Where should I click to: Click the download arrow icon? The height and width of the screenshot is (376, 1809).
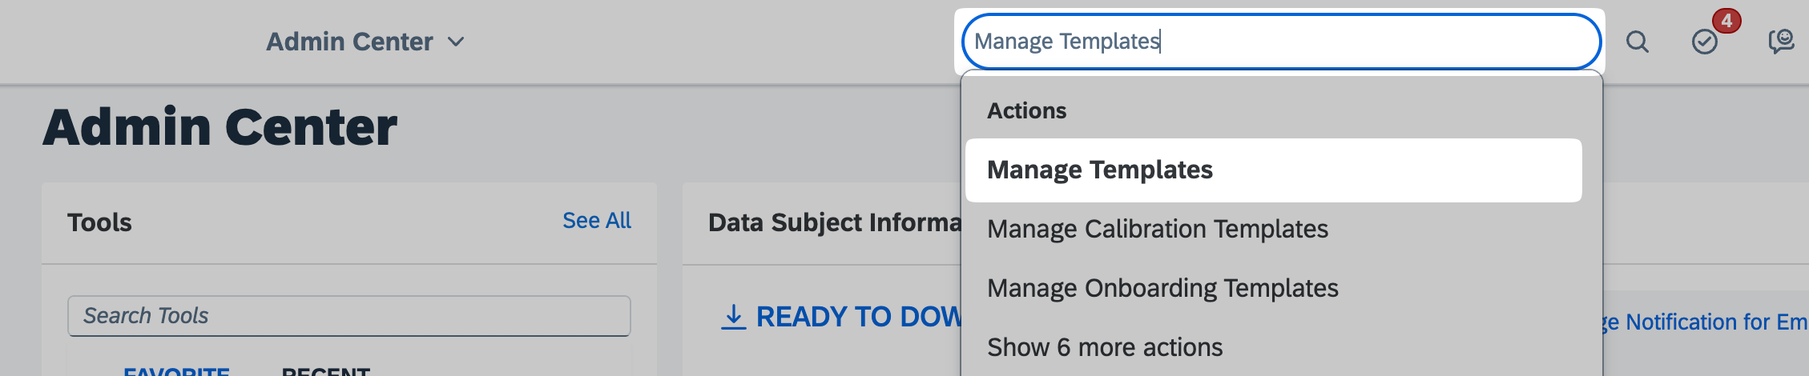pyautogui.click(x=733, y=317)
